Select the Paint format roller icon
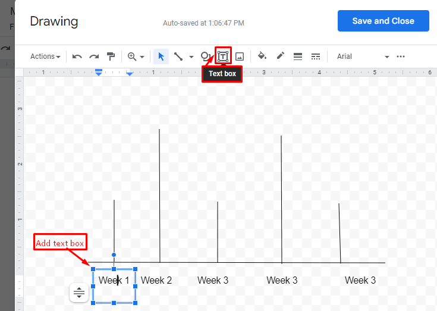 [x=111, y=56]
